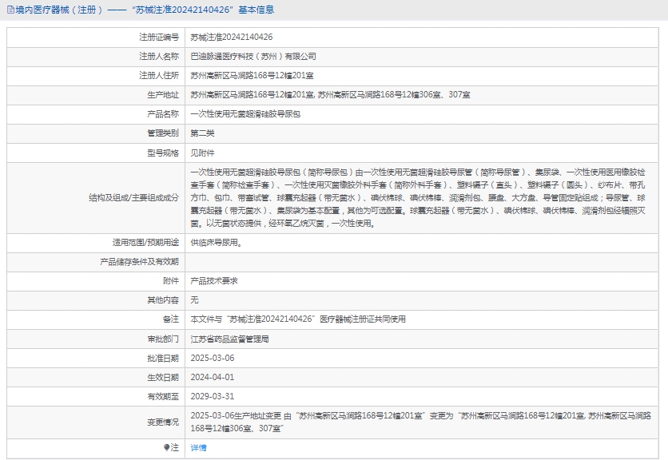
Task: Click the 批准日期 value 2025-03-06
Action: 212,358
